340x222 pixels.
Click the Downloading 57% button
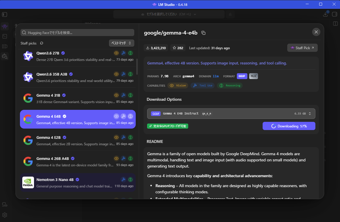pyautogui.click(x=289, y=126)
